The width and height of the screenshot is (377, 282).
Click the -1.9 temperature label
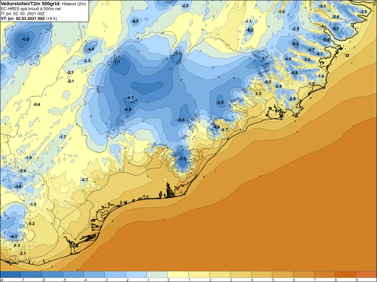28,158
